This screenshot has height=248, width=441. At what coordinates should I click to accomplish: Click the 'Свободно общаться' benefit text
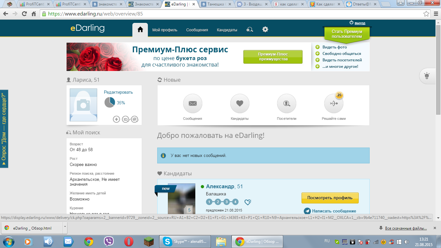click(342, 54)
